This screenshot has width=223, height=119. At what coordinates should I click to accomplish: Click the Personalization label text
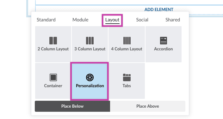coord(90,86)
